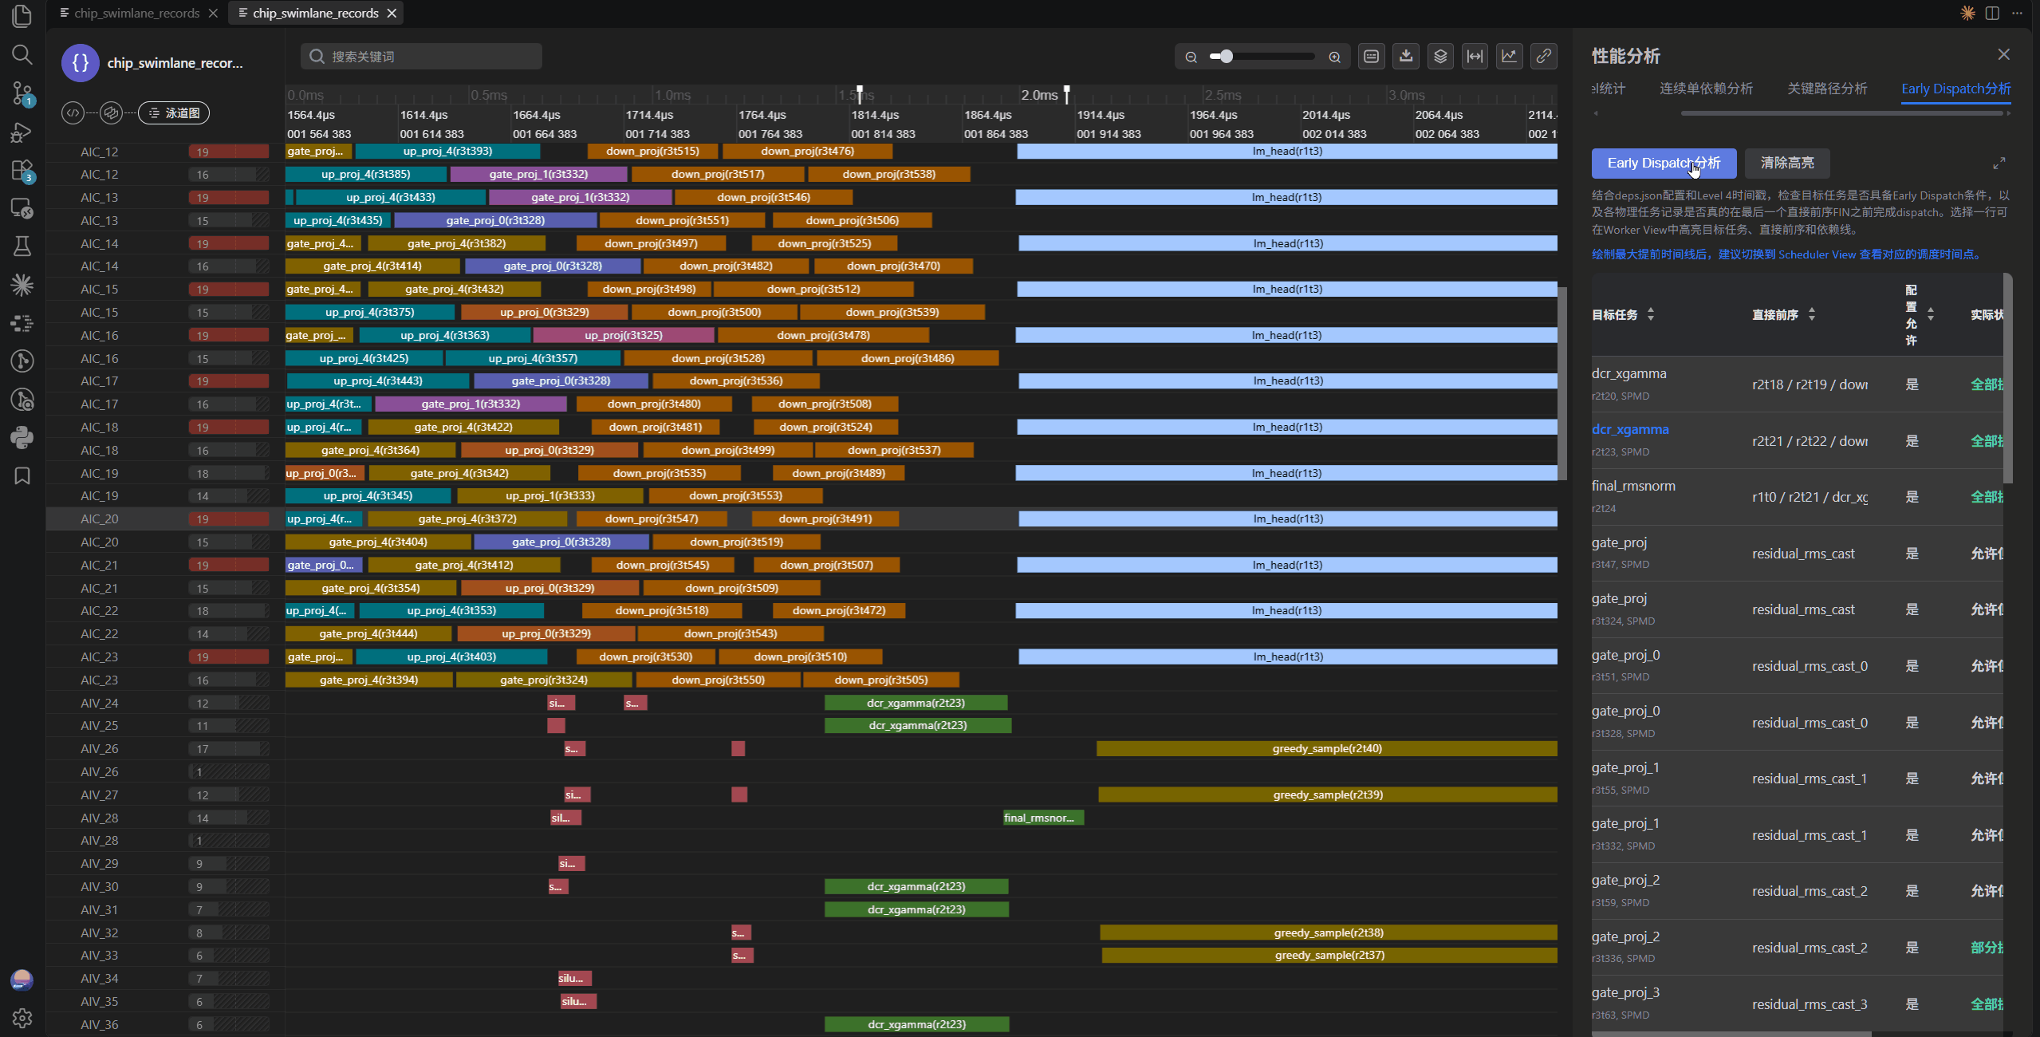
Task: Click down_proj(r3t553) block in AIC_19 lane
Action: [x=735, y=496]
